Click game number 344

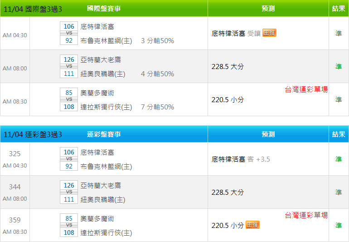[x=15, y=187]
